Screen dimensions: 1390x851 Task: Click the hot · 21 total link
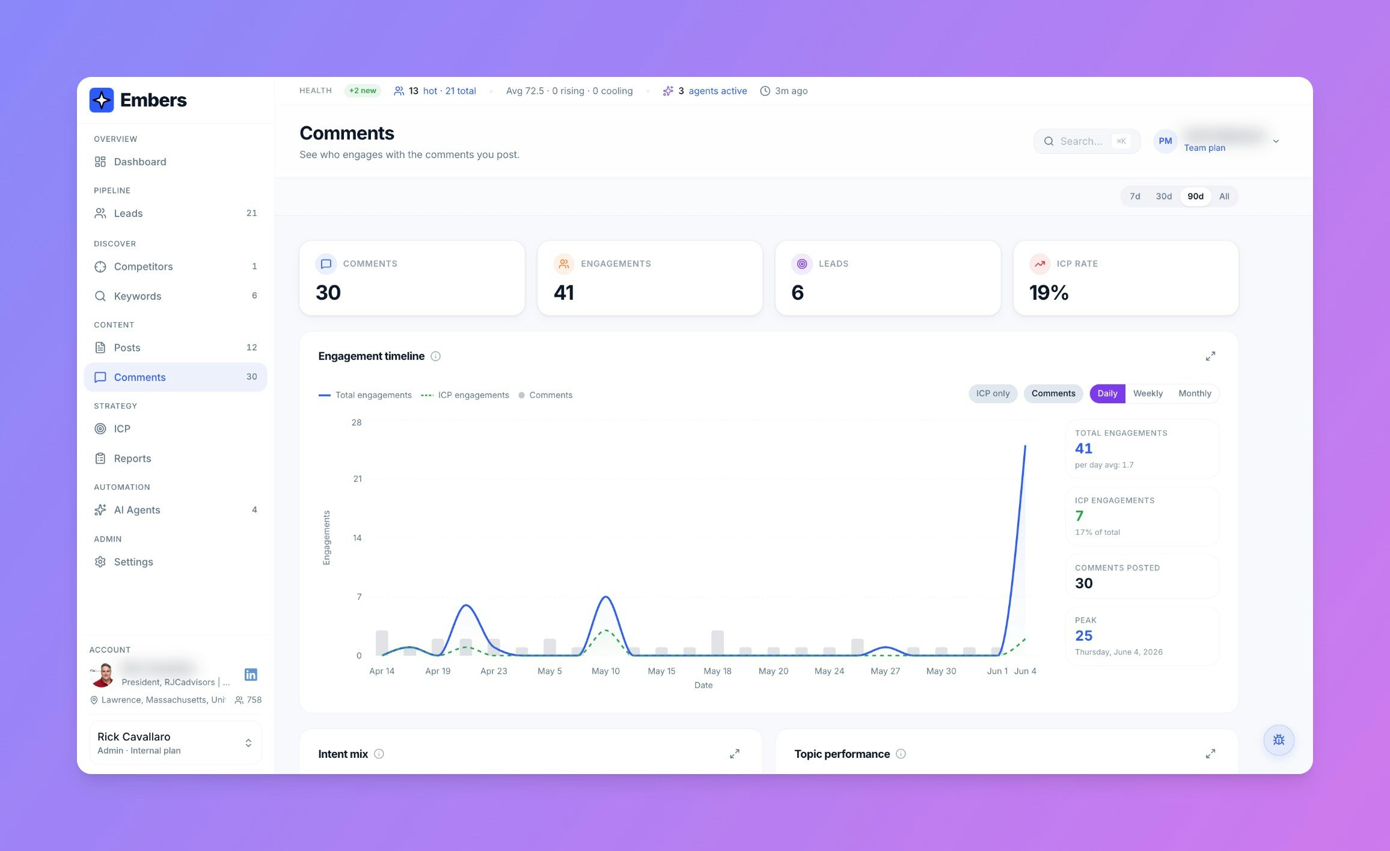tap(449, 91)
